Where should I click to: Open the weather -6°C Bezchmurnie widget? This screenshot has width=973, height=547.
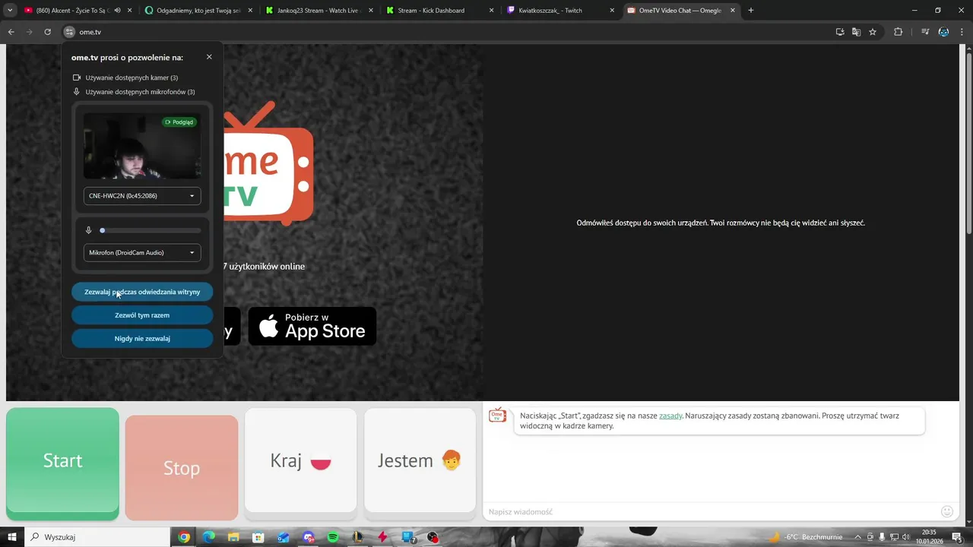click(806, 537)
